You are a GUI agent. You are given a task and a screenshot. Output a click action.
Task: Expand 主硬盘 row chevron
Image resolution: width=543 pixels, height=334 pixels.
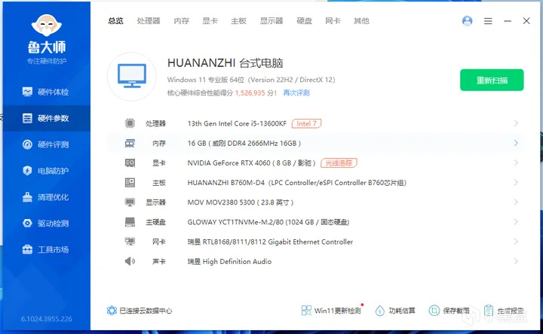516,222
